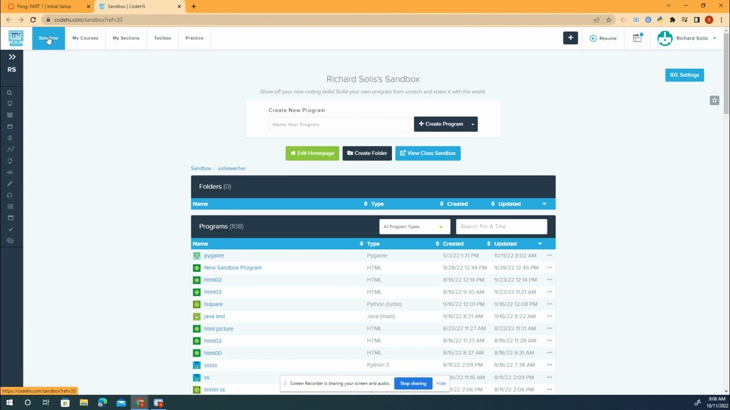Click the code brackets sidebar icon
The width and height of the screenshot is (730, 410).
tap(10, 173)
